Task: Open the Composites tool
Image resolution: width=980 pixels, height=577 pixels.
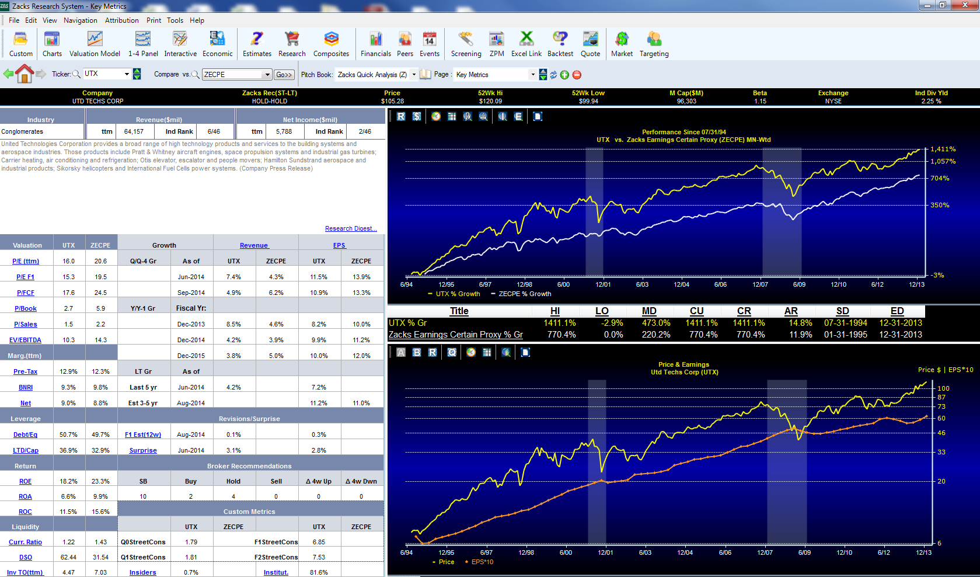Action: [x=331, y=44]
